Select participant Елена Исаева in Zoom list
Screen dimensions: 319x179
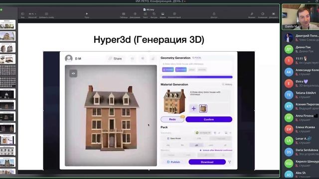tap(301, 129)
